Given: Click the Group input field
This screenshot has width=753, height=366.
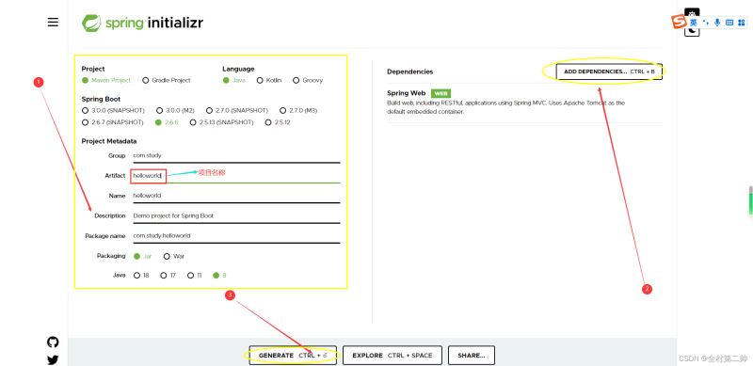Looking at the screenshot, I should pos(236,155).
